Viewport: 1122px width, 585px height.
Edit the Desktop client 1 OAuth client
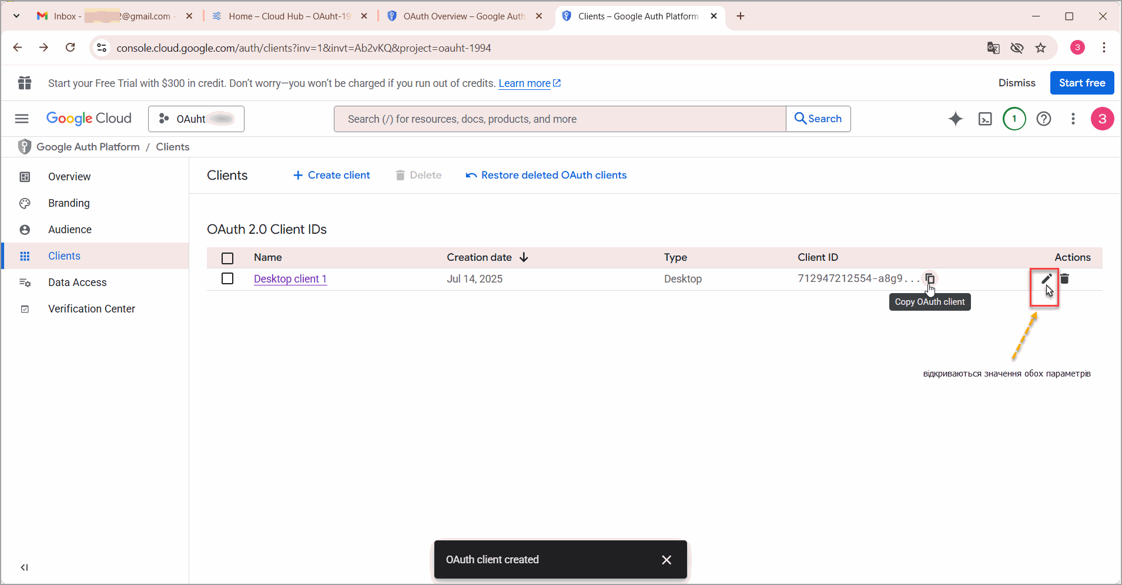coord(1046,279)
